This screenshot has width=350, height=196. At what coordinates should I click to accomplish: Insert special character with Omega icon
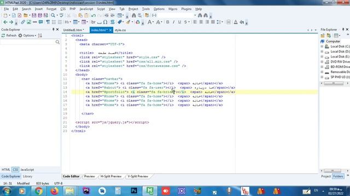point(105,22)
